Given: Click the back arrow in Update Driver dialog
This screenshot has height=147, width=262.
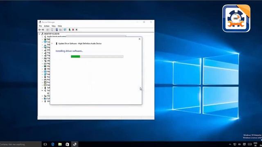Looking at the screenshot, I should (x=52, y=44).
